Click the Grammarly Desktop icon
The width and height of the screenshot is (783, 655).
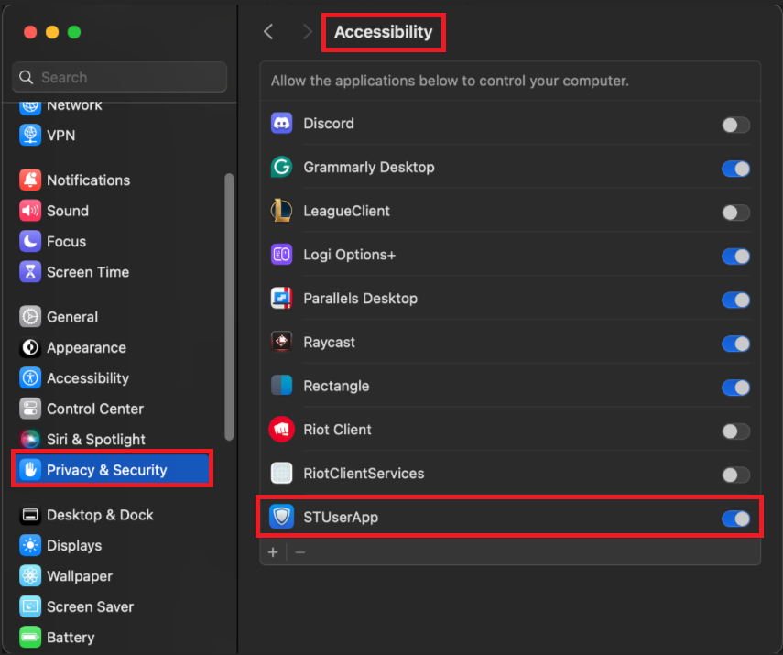[282, 167]
